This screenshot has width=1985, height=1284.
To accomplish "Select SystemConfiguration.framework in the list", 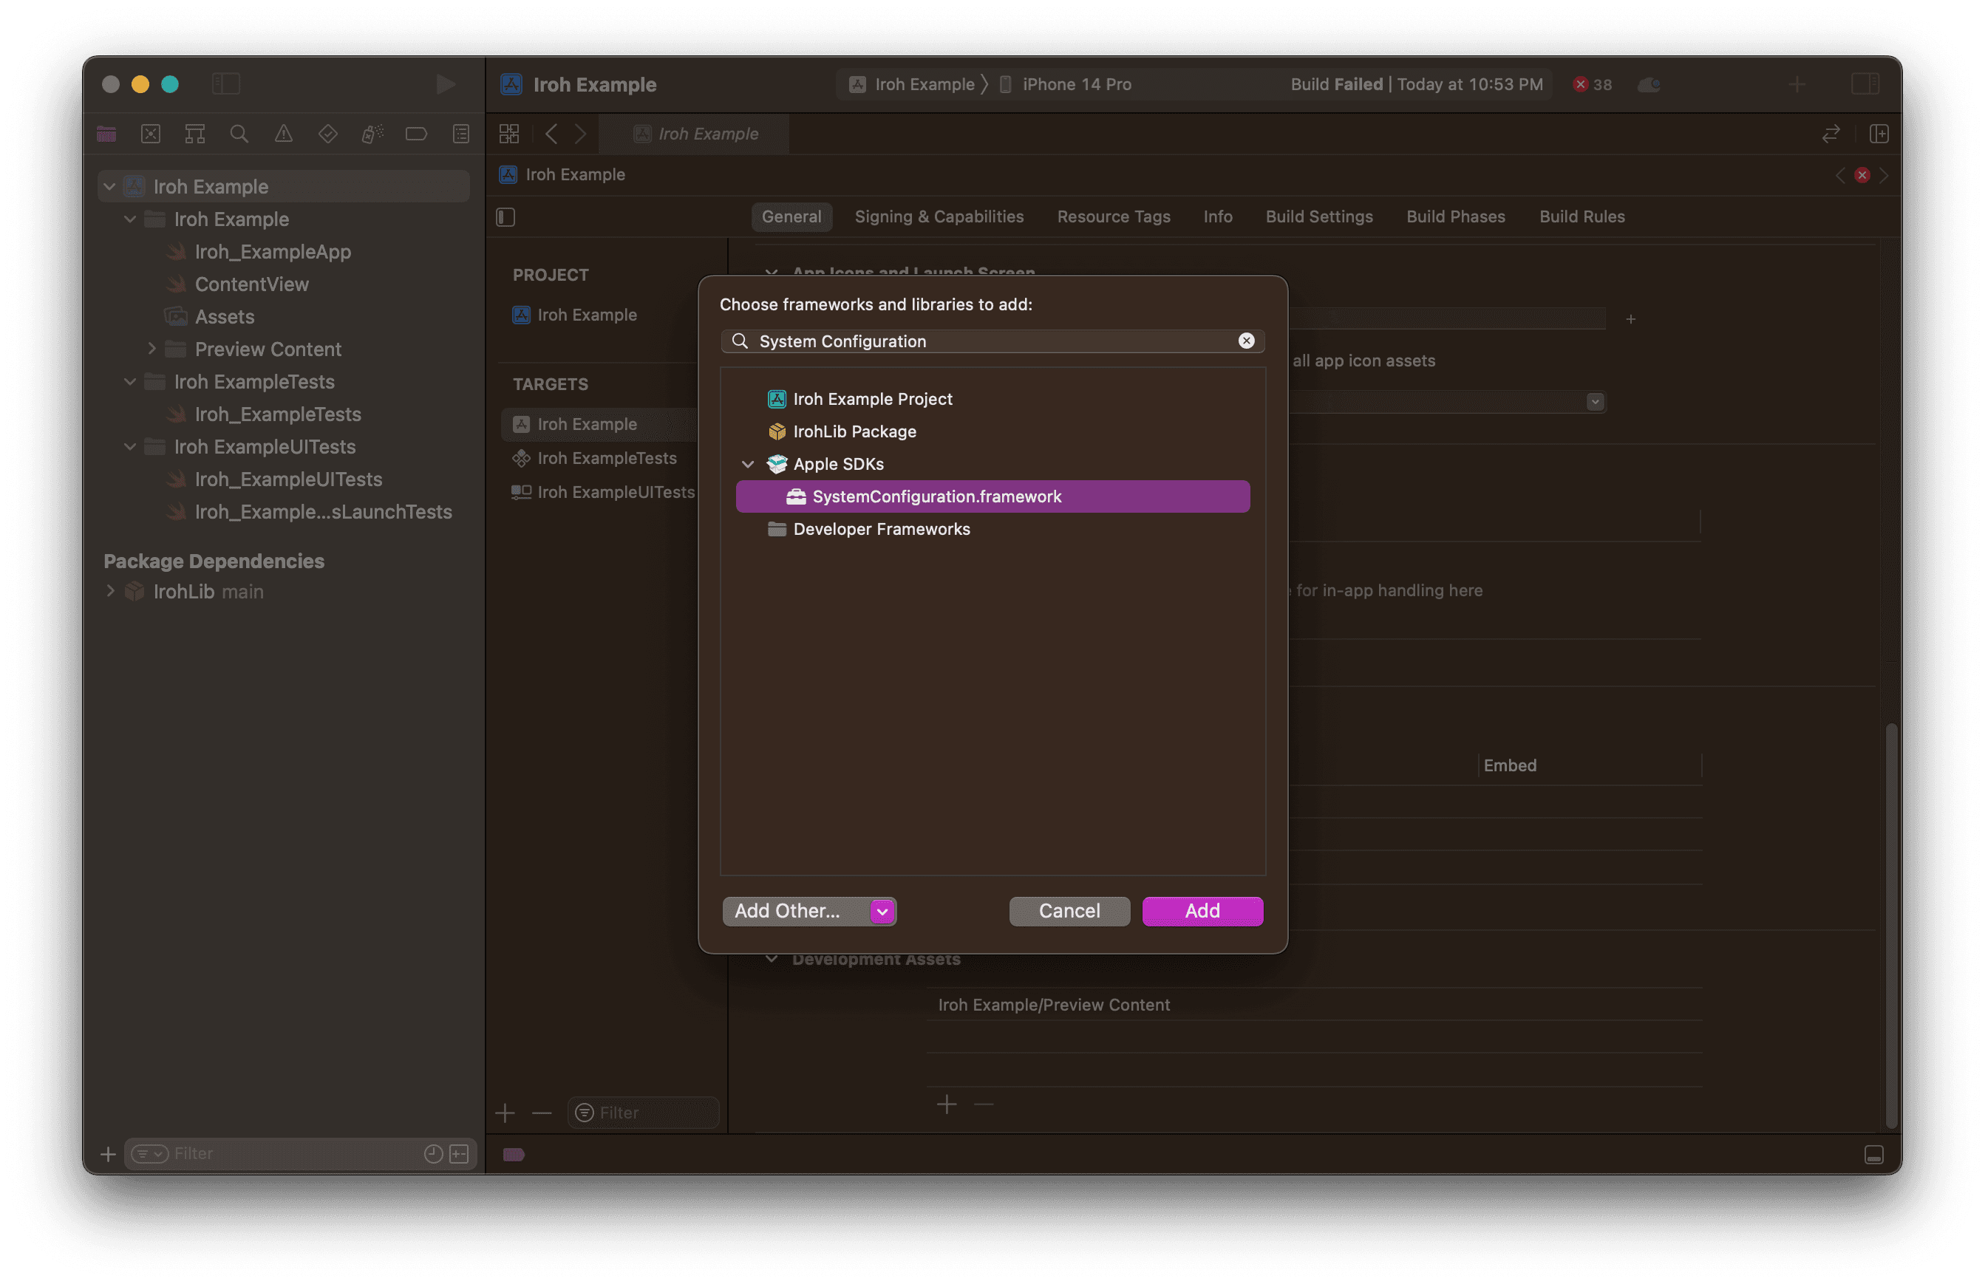I will coord(936,497).
